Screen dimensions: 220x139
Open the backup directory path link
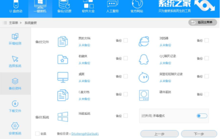85,134
